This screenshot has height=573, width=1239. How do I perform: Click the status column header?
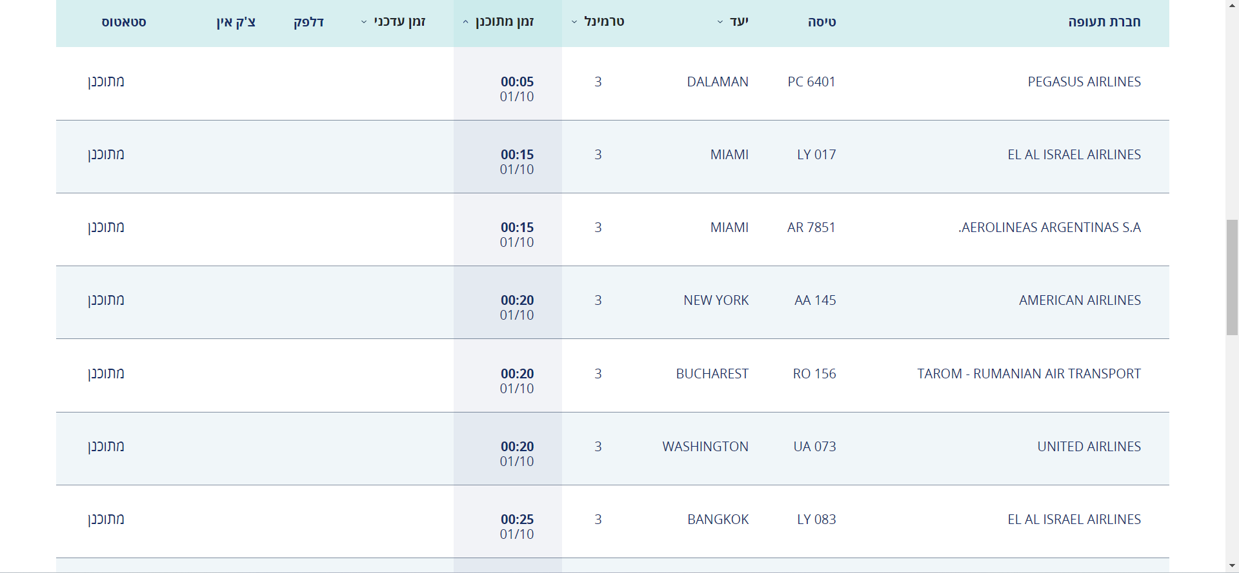pyautogui.click(x=124, y=22)
